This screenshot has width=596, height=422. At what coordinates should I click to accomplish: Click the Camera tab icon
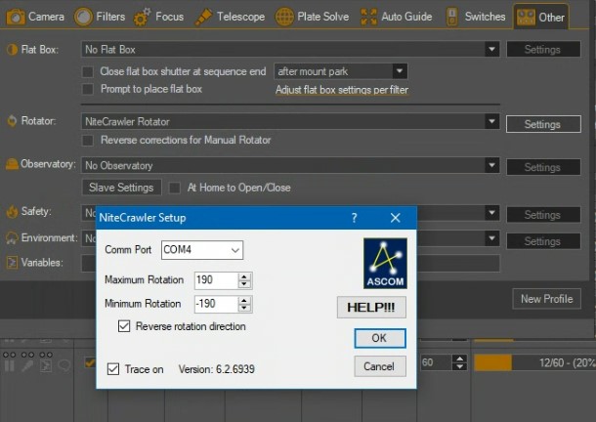click(16, 17)
